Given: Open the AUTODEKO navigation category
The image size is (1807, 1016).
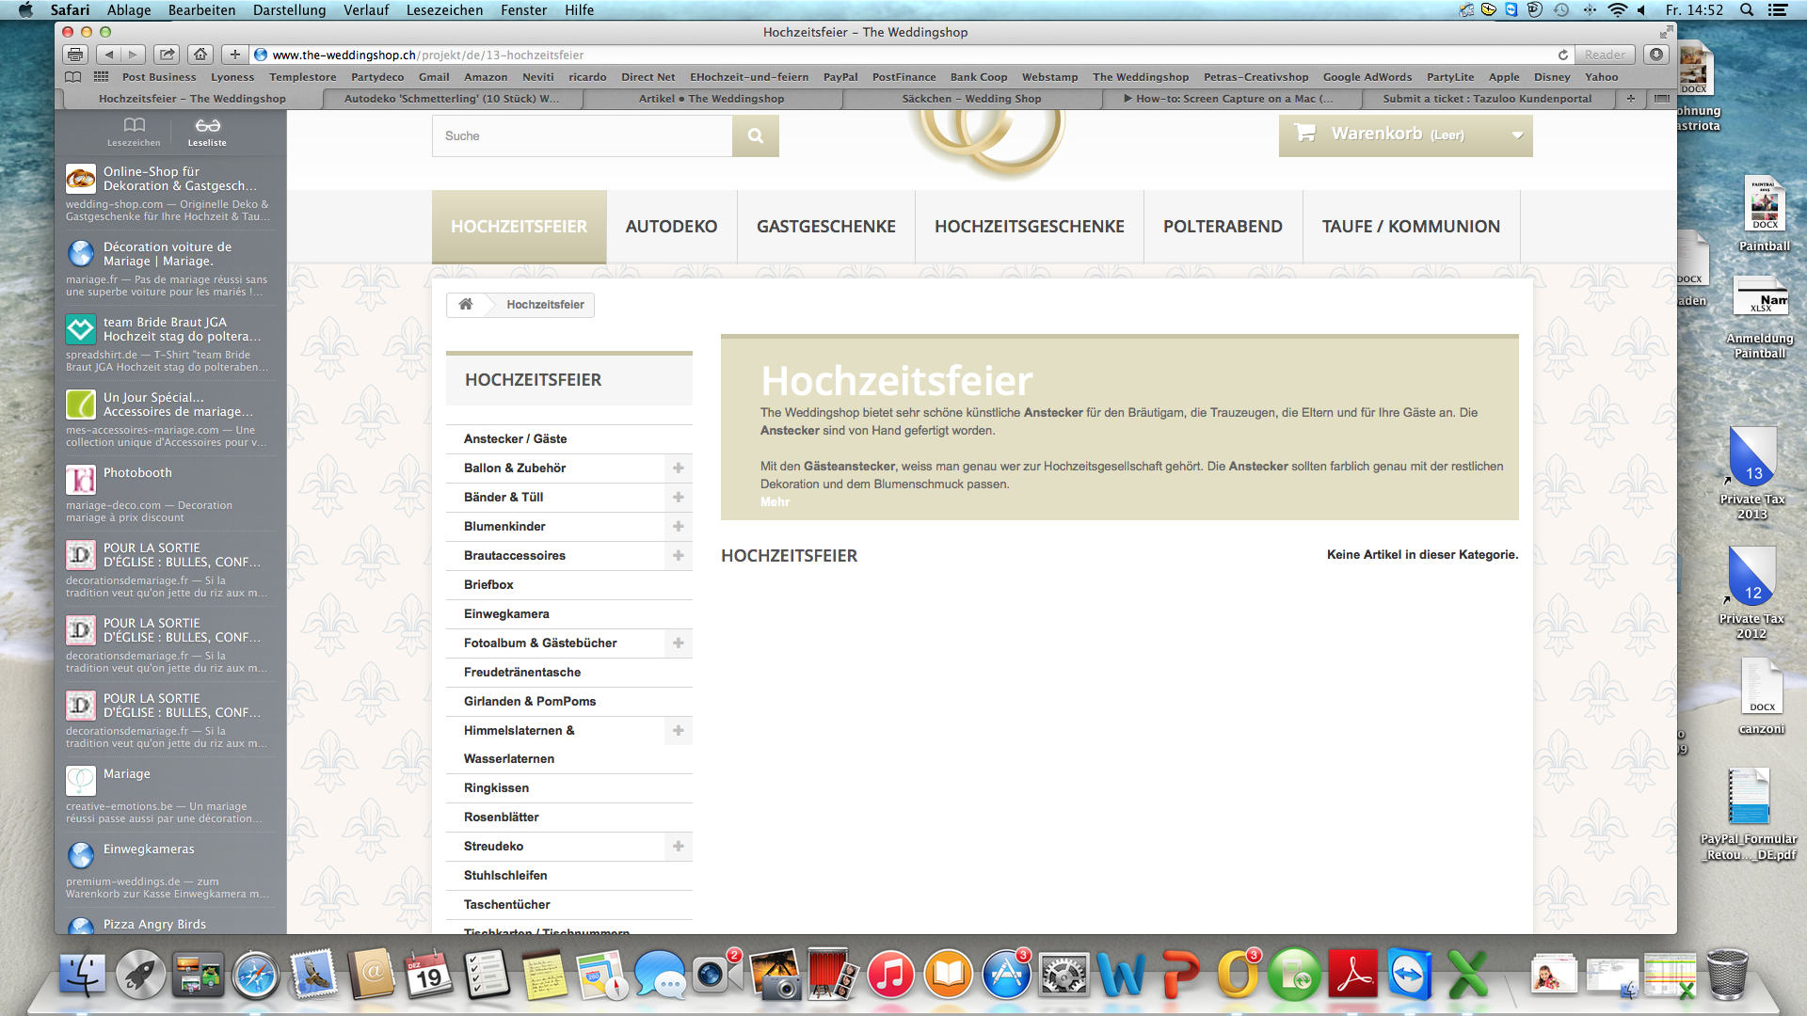Looking at the screenshot, I should pos(671,227).
